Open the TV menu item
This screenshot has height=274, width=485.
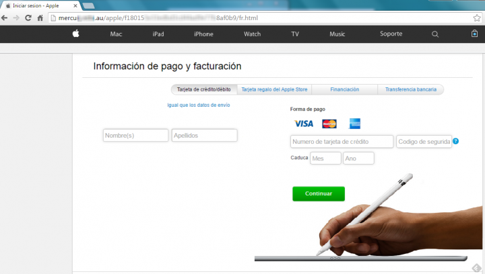pyautogui.click(x=295, y=34)
